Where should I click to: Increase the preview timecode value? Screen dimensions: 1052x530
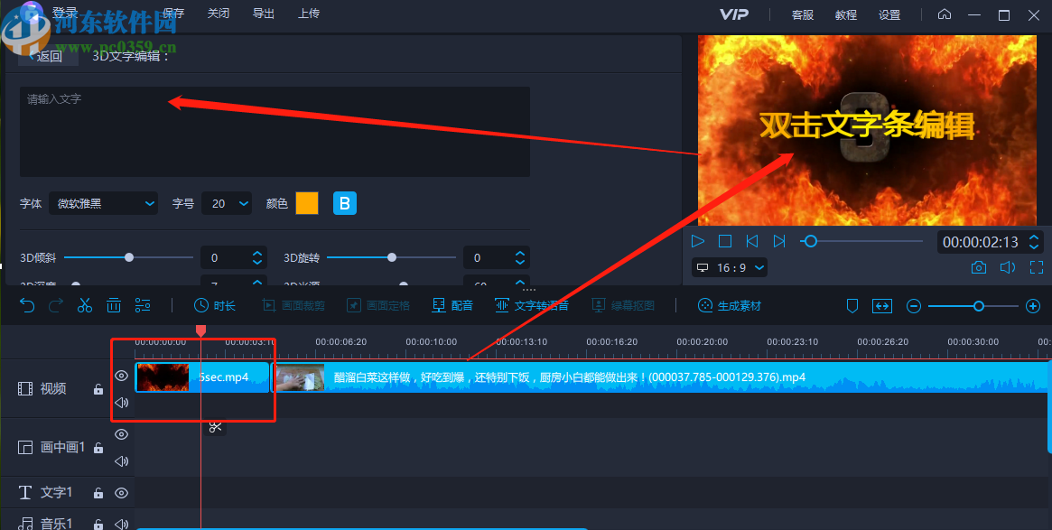[x=1034, y=237]
